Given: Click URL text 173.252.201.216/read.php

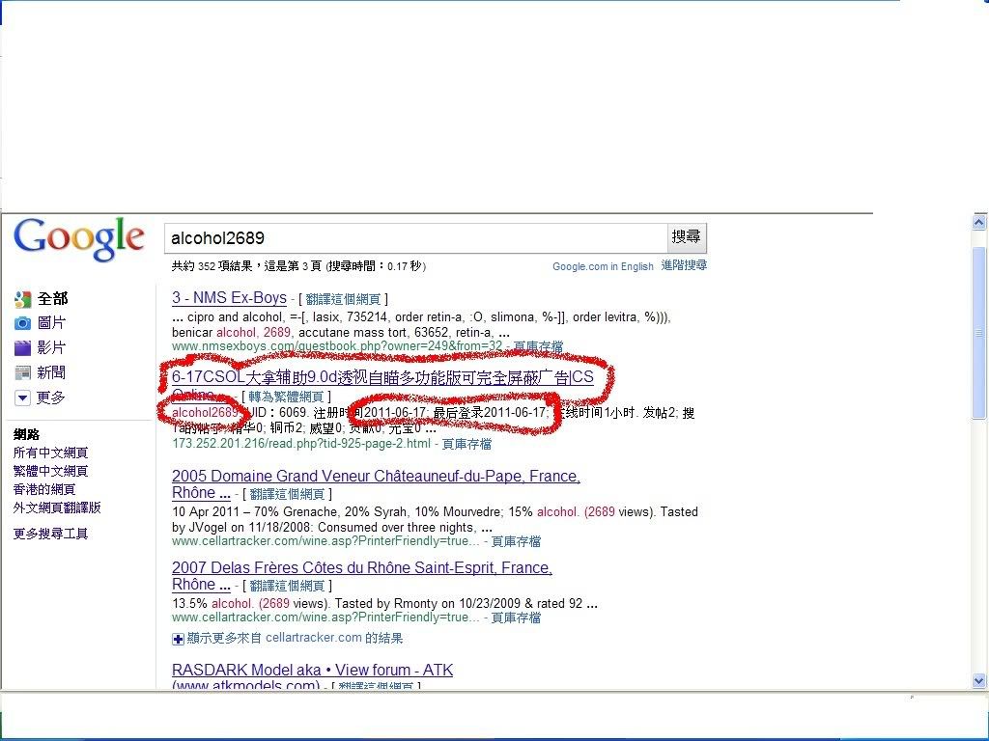Looking at the screenshot, I should [x=301, y=444].
